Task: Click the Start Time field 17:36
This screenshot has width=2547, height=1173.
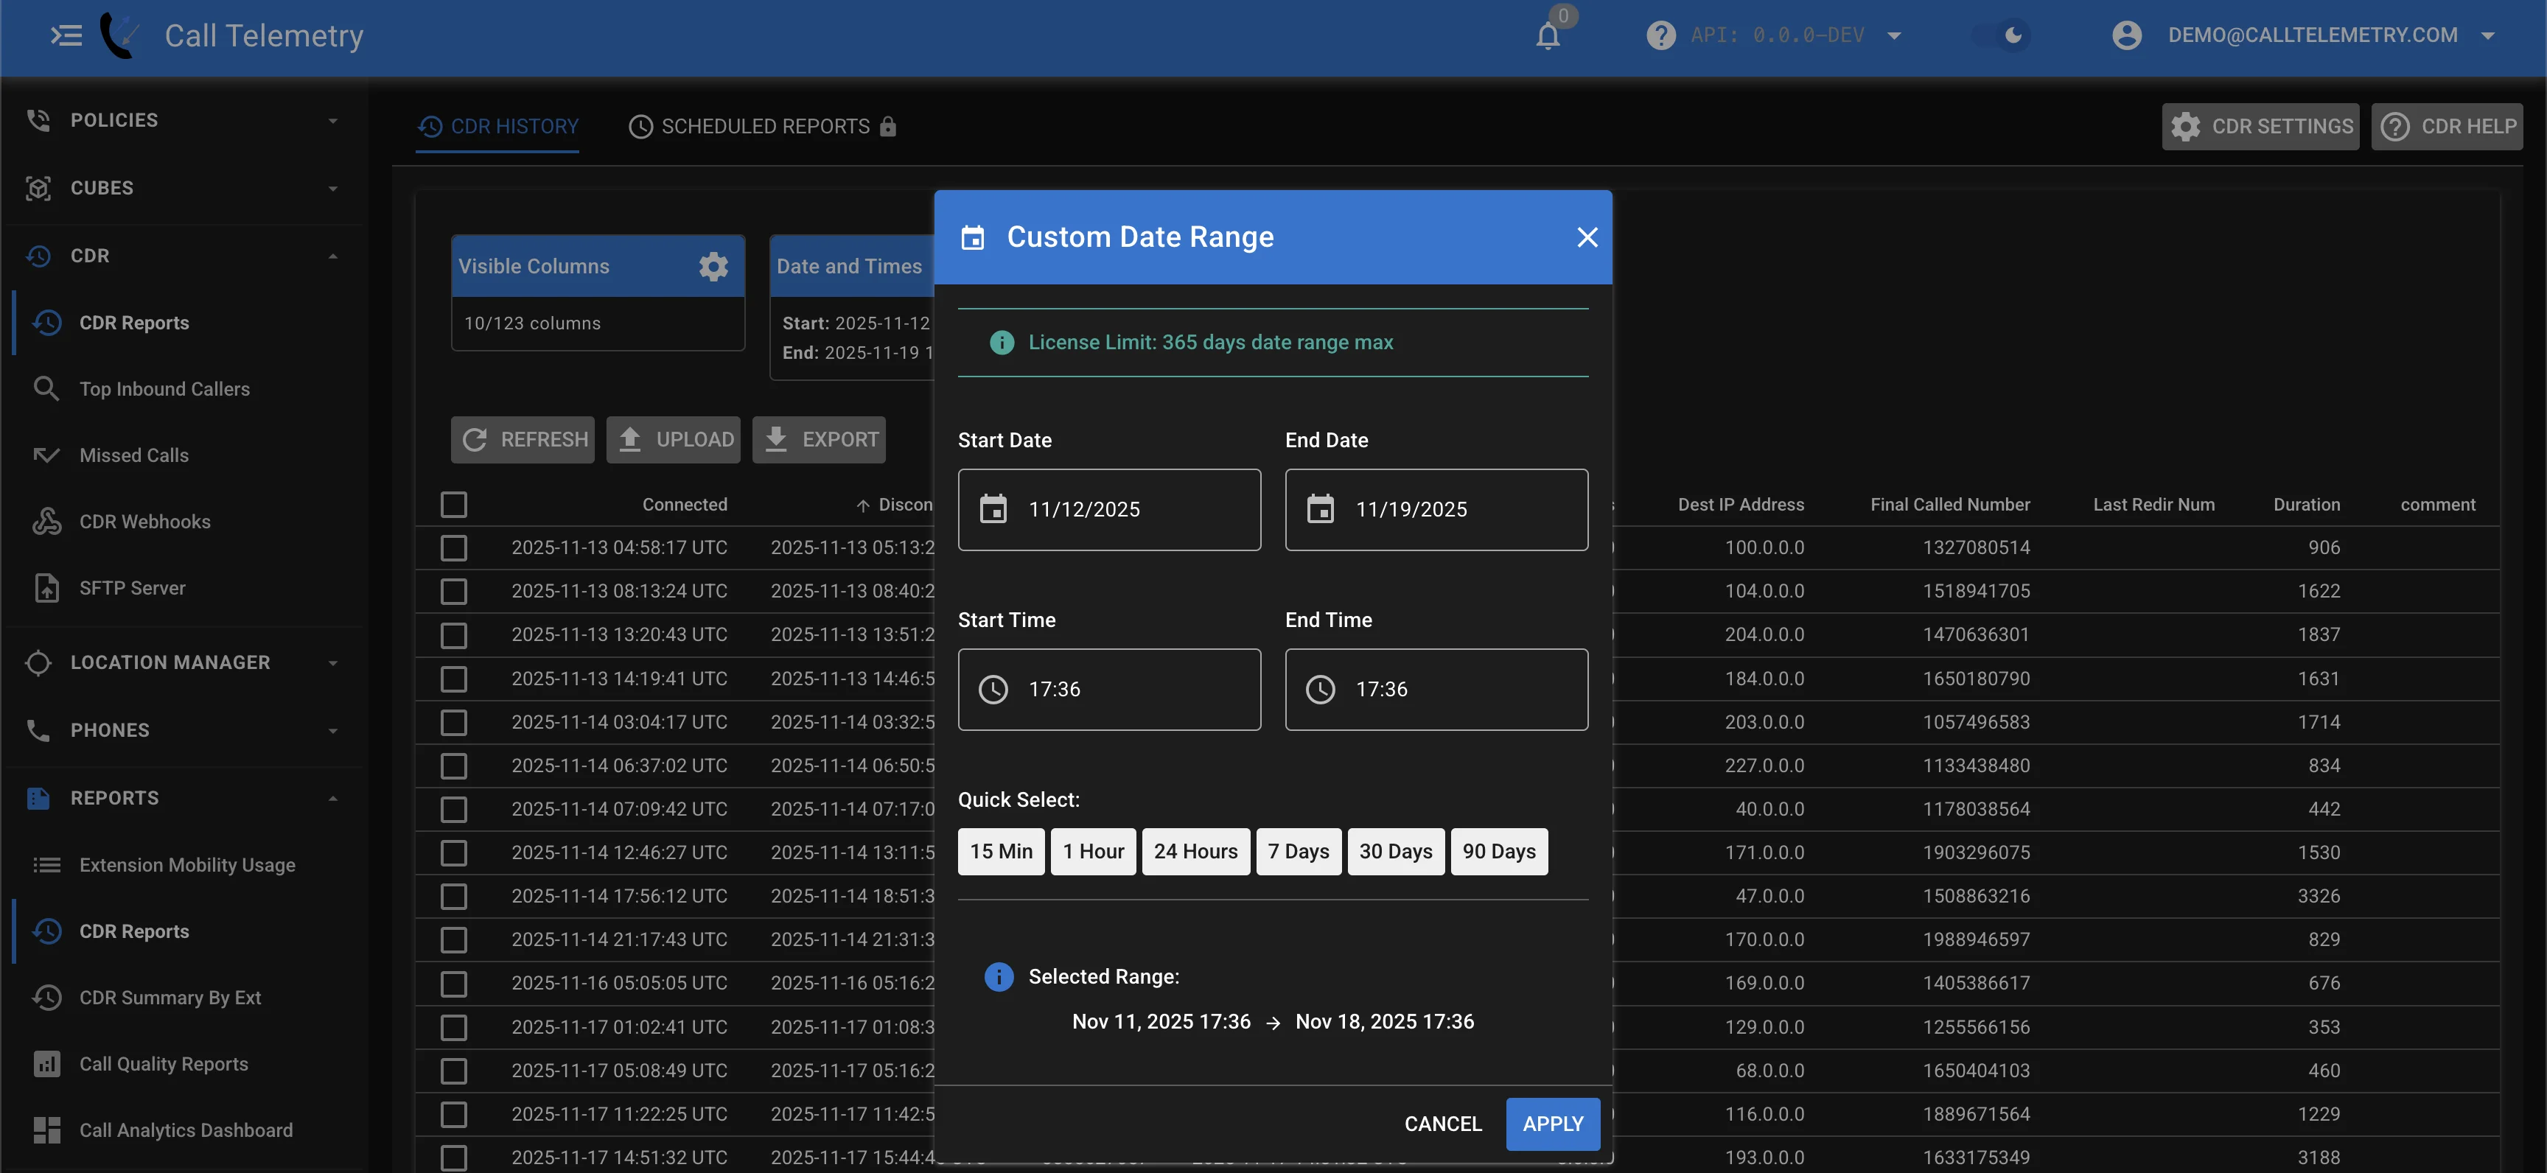Action: pos(1109,690)
